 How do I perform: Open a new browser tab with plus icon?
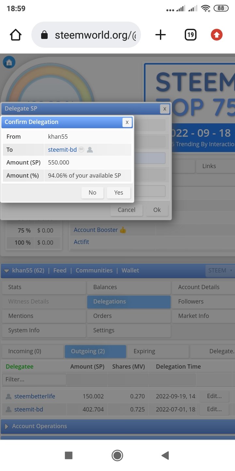[160, 35]
